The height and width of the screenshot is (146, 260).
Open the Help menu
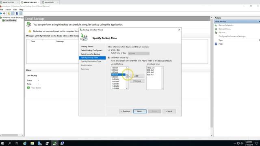click(x=21, y=10)
